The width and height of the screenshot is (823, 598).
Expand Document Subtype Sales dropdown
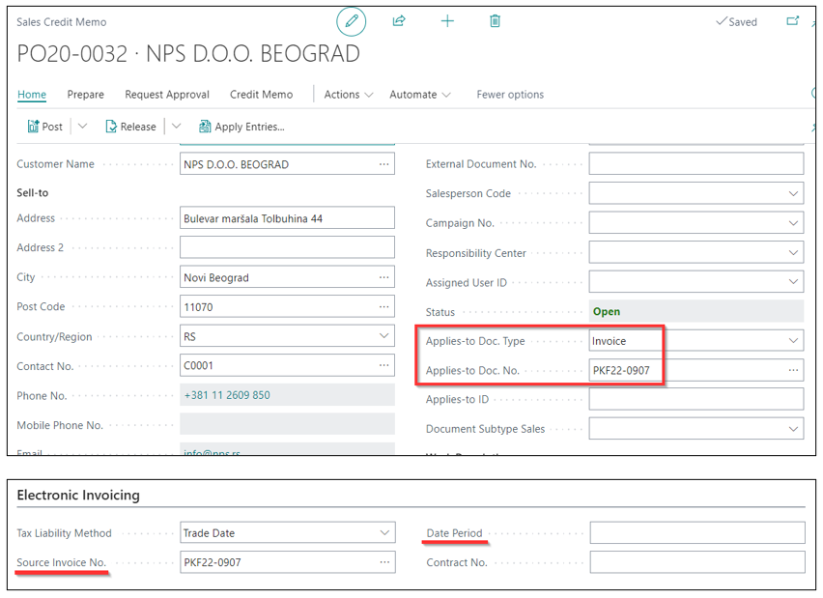point(793,429)
